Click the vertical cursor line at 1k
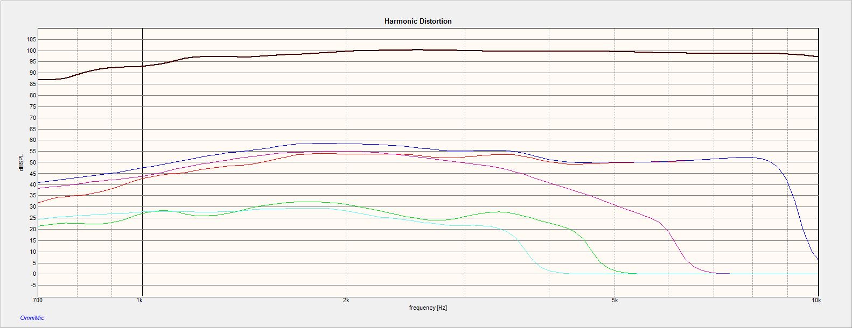The height and width of the screenshot is (328, 852). tap(142, 161)
